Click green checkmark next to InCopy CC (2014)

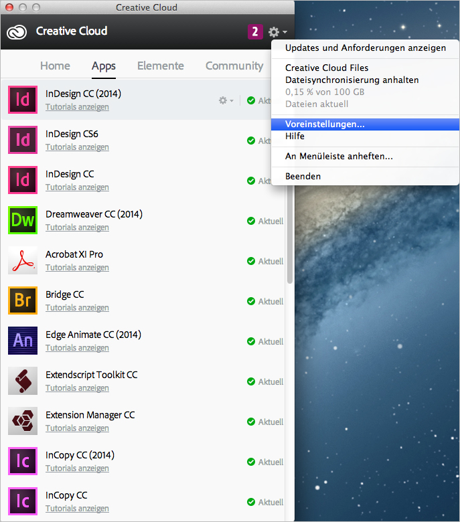251,462
